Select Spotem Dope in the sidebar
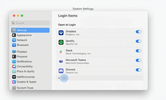This screenshot has width=166, height=100. (x=25, y=88)
